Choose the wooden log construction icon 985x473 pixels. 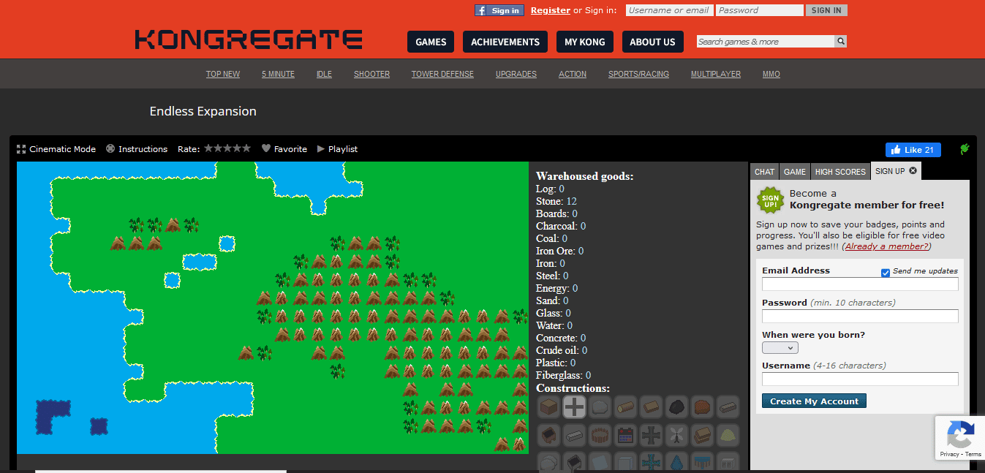coord(625,407)
